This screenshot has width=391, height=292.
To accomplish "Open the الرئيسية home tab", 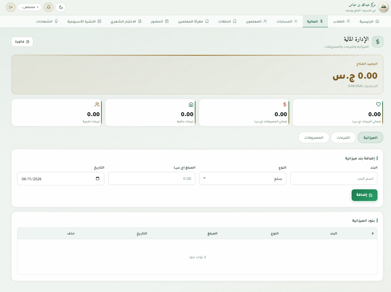I will coord(369,21).
